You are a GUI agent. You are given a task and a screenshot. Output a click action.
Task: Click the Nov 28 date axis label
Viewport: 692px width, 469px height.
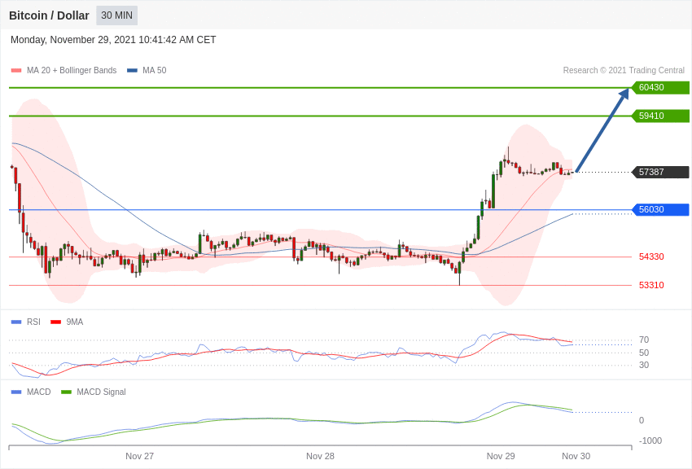coord(320,456)
